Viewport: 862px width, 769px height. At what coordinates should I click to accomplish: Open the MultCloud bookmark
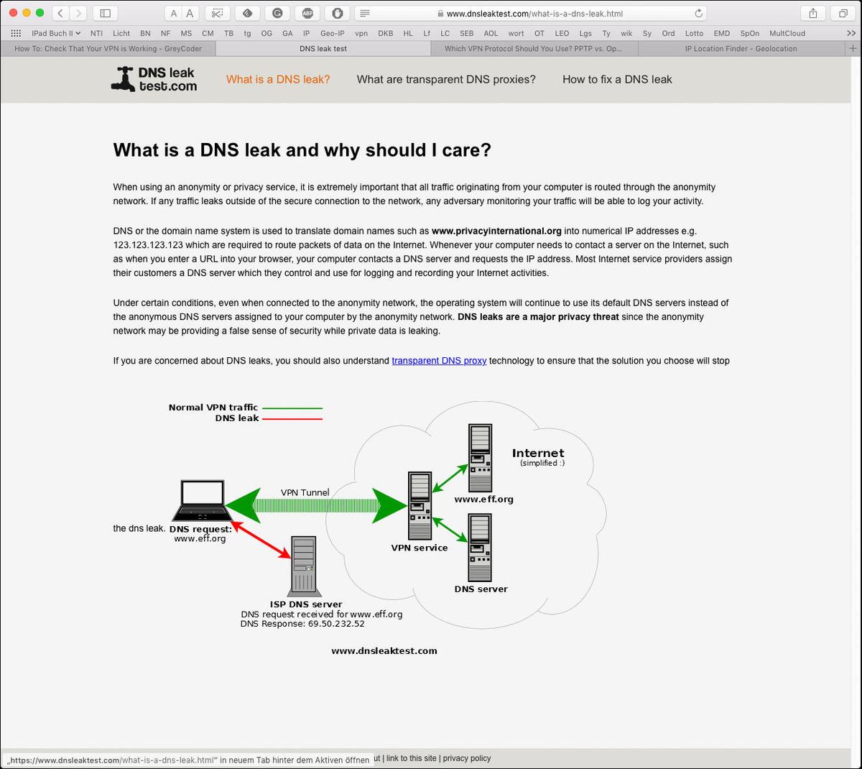787,33
